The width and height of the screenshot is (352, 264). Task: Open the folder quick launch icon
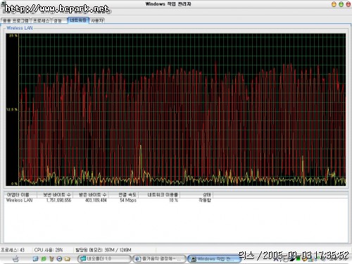click(x=68, y=259)
